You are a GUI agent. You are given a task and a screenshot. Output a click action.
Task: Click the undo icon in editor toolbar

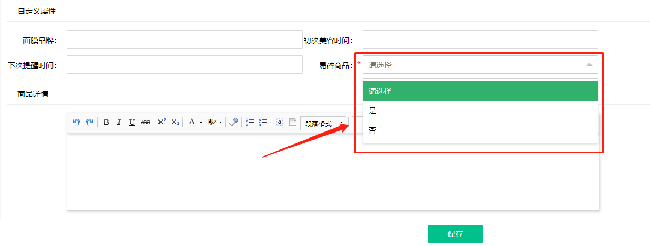tap(76, 122)
